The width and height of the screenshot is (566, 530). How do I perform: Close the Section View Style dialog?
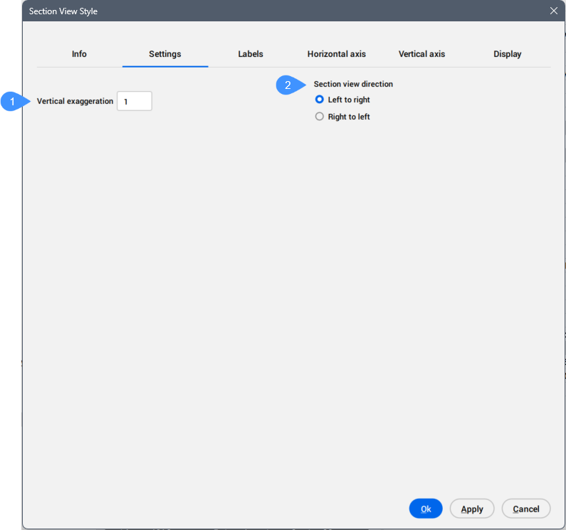(x=554, y=11)
